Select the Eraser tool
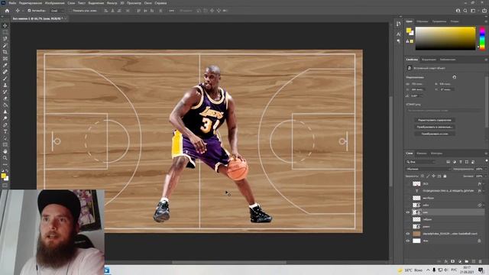 point(5,99)
